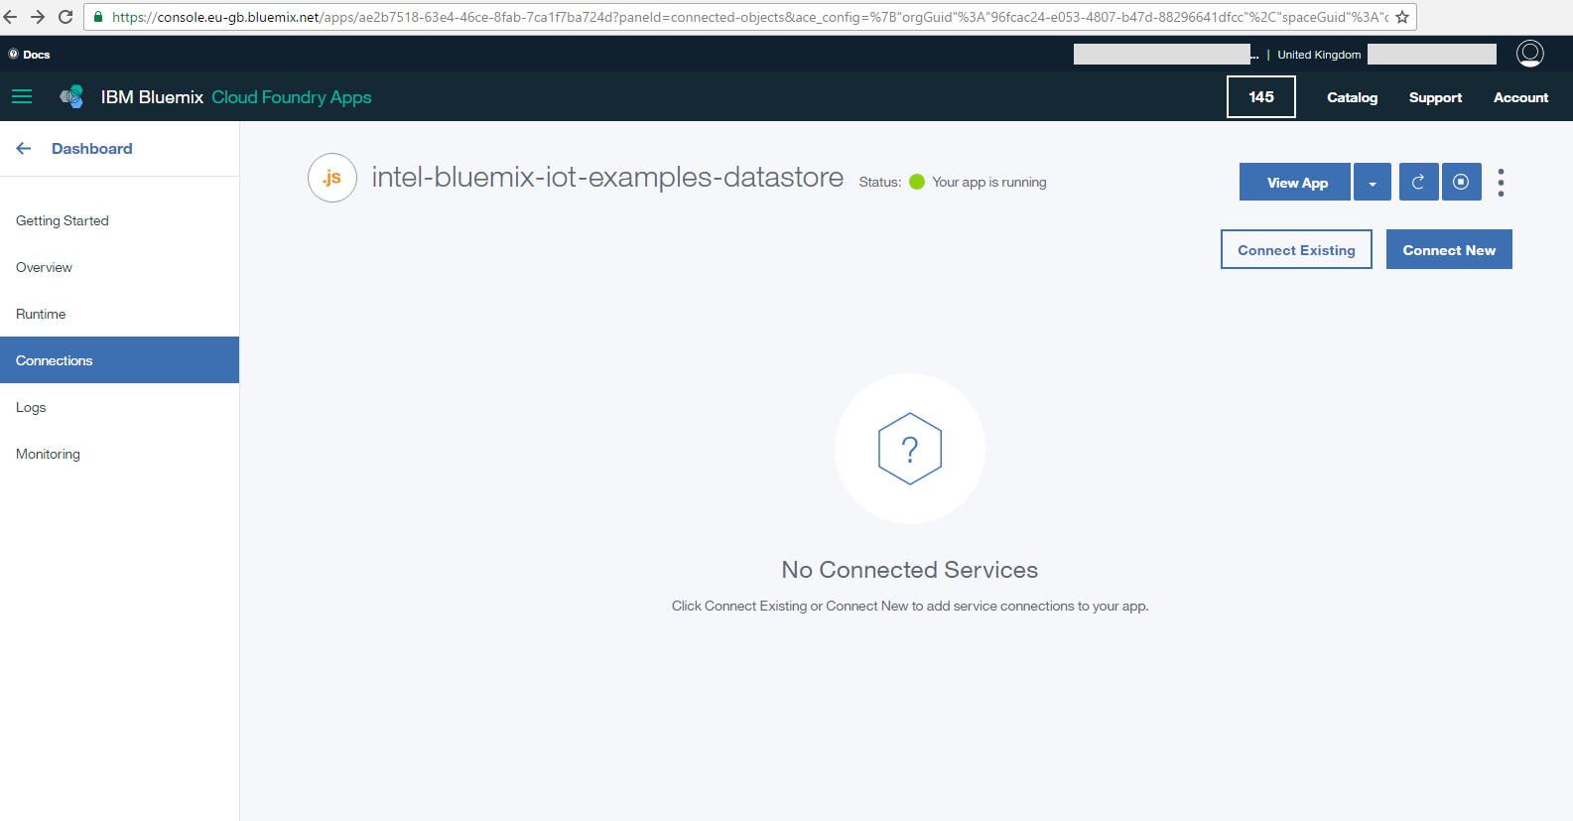Select the United Kingdom region
Image resolution: width=1573 pixels, height=821 pixels.
pyautogui.click(x=1319, y=55)
